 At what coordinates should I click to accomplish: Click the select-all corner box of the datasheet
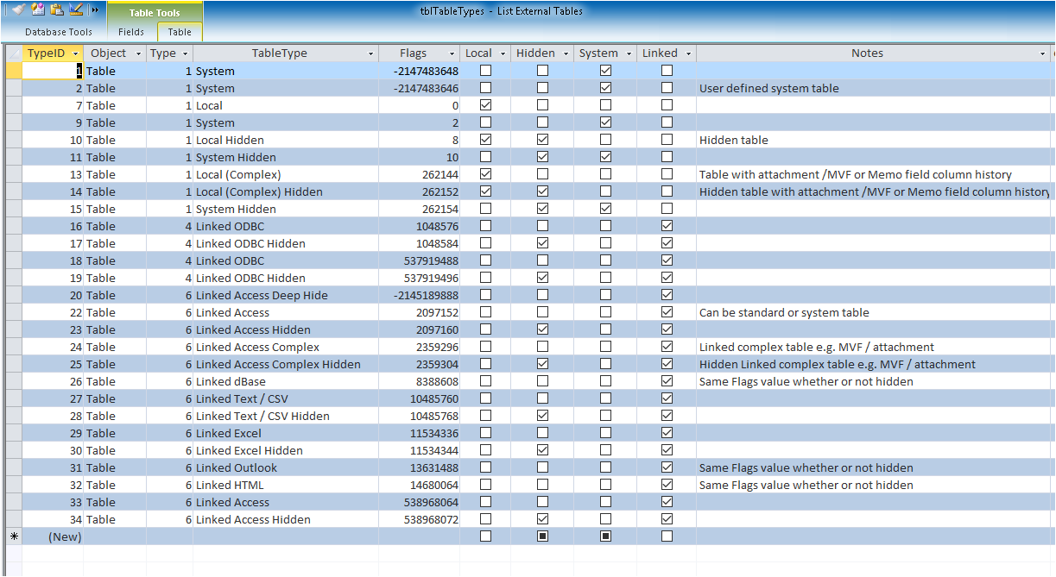pyautogui.click(x=14, y=53)
